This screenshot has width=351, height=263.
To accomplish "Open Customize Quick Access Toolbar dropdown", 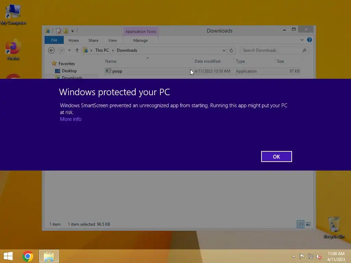I will pyautogui.click(x=73, y=31).
